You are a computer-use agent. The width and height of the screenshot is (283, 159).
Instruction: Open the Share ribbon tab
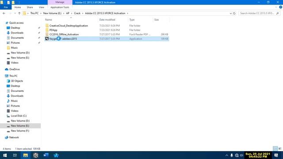pos(30,7)
